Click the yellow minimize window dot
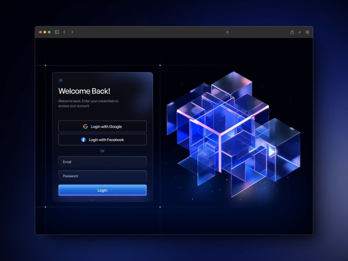This screenshot has height=261, width=348. tap(45, 32)
